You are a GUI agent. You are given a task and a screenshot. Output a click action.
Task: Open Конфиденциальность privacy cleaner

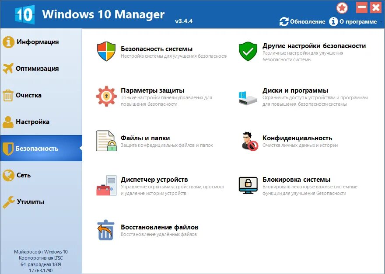point(297,138)
